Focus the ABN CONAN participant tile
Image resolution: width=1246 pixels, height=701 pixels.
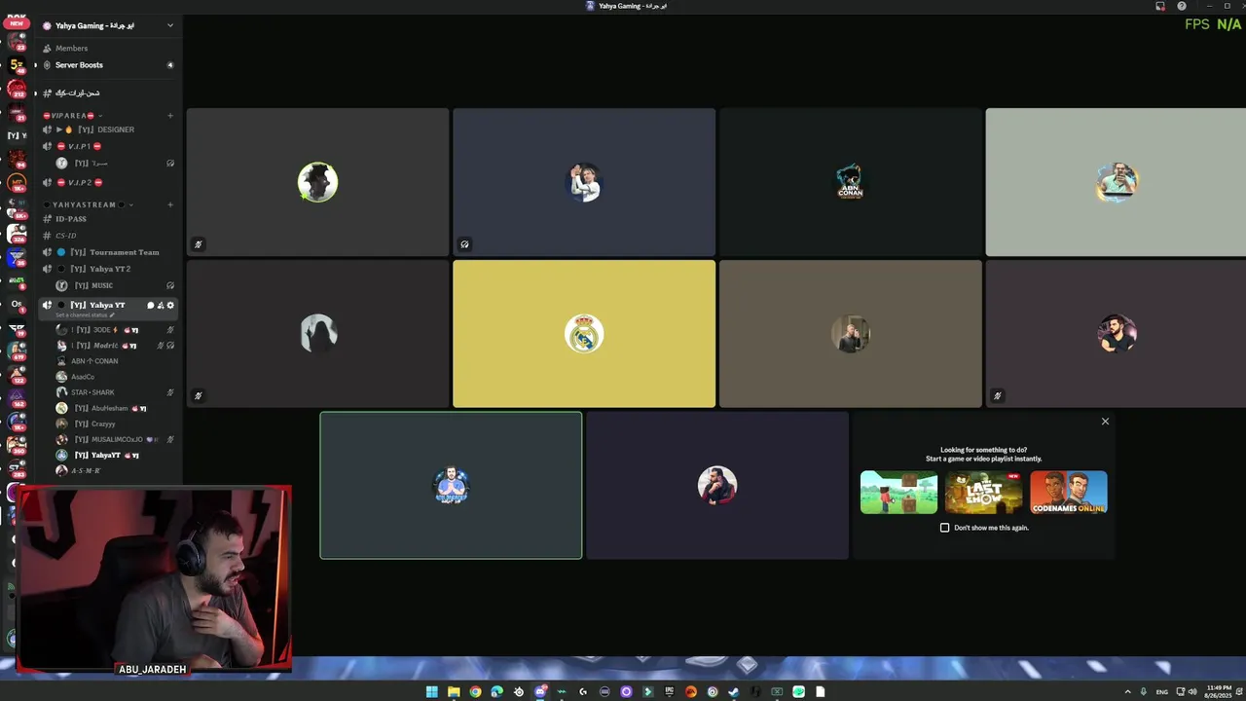pyautogui.click(x=850, y=182)
